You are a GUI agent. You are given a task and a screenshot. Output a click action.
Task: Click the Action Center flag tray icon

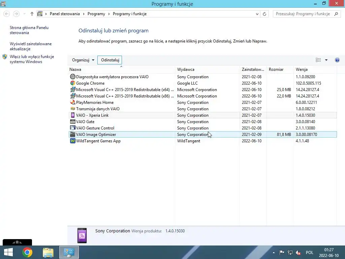pyautogui.click(x=282, y=253)
